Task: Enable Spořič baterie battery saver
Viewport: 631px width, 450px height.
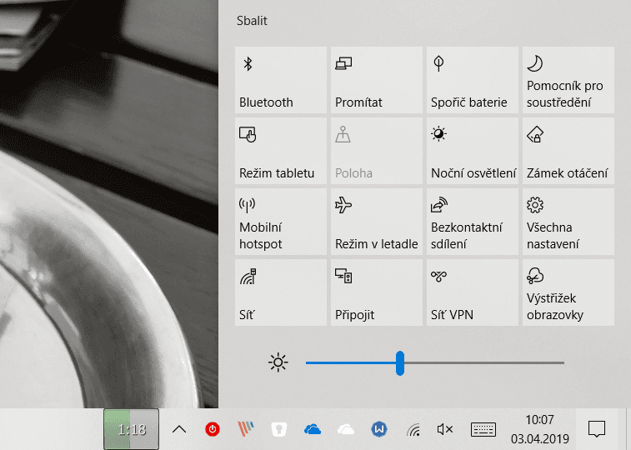Action: tap(472, 80)
